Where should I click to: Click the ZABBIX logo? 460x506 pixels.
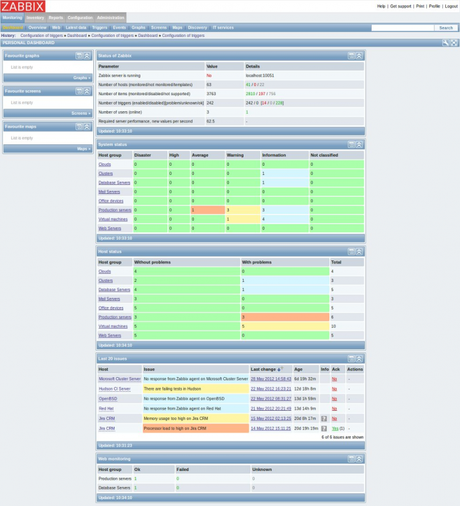click(x=23, y=6)
